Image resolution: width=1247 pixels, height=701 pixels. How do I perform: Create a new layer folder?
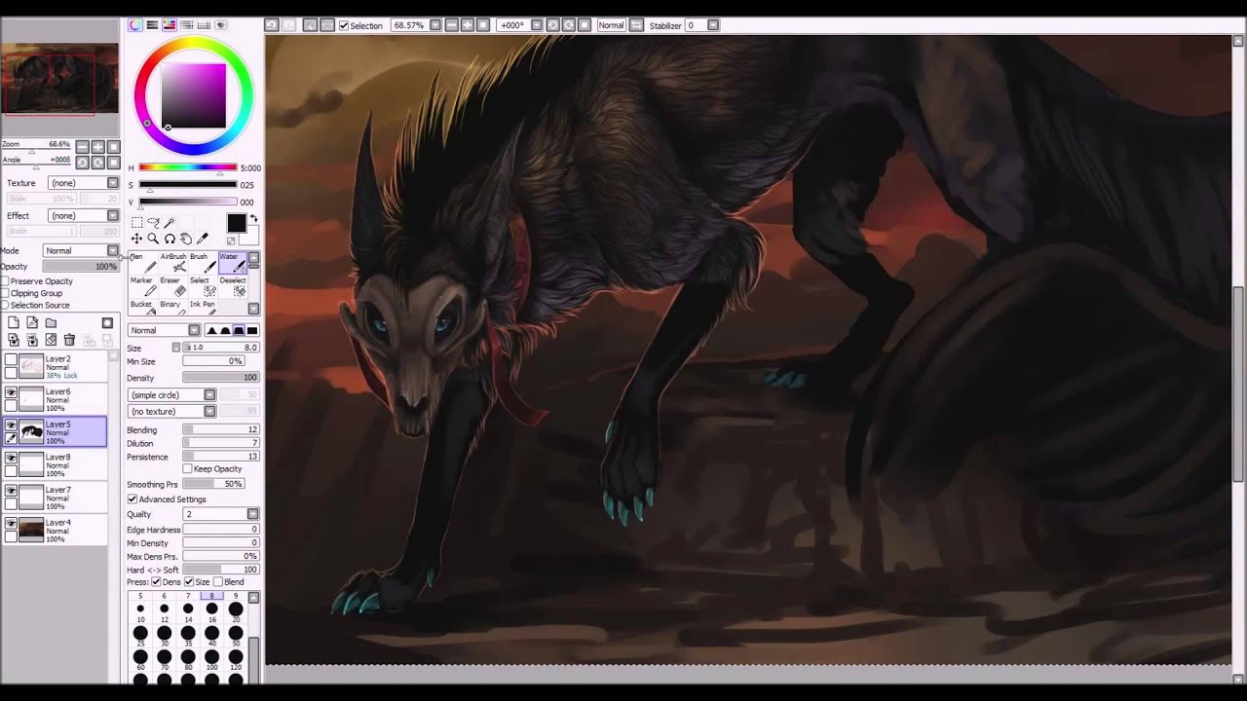[51, 323]
